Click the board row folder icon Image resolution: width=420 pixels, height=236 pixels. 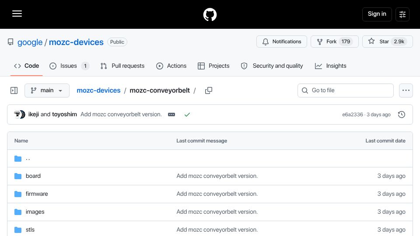click(x=18, y=176)
